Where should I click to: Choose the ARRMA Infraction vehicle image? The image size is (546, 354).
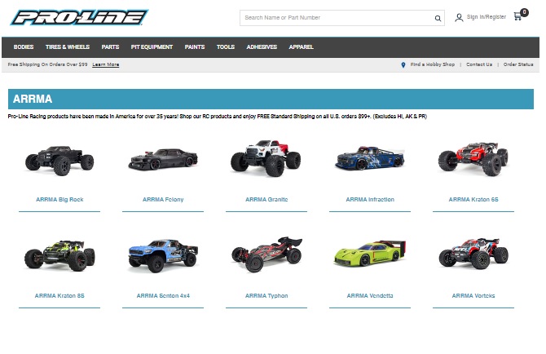[369, 158]
